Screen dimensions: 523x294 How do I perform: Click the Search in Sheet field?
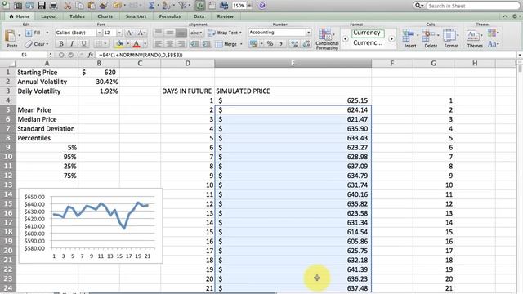click(x=472, y=6)
